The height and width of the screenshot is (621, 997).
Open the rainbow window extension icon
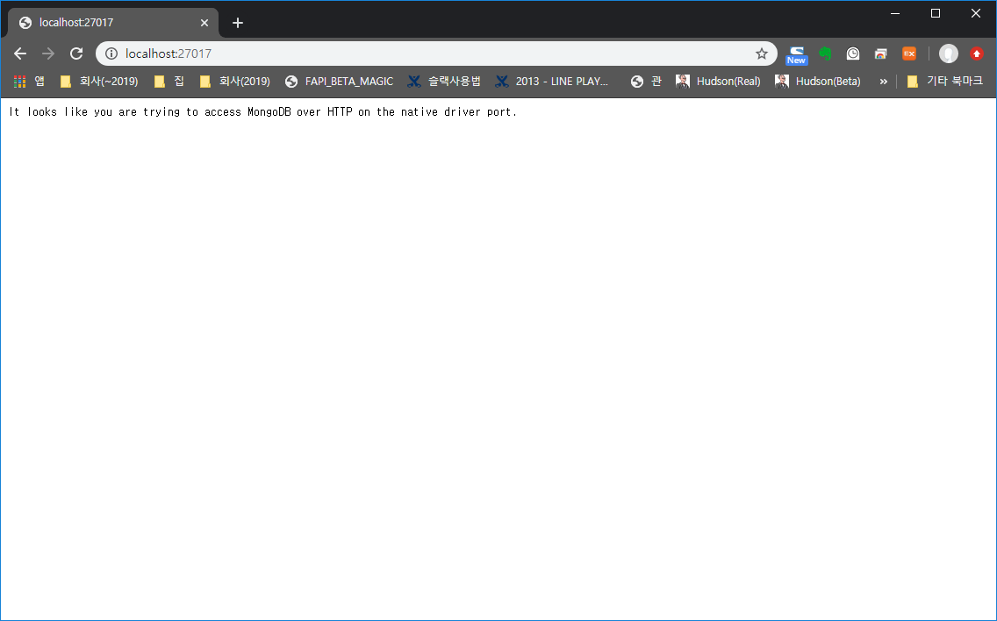pyautogui.click(x=880, y=54)
